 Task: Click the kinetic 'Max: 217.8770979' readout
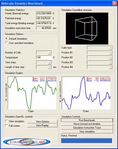coord(44,78)
